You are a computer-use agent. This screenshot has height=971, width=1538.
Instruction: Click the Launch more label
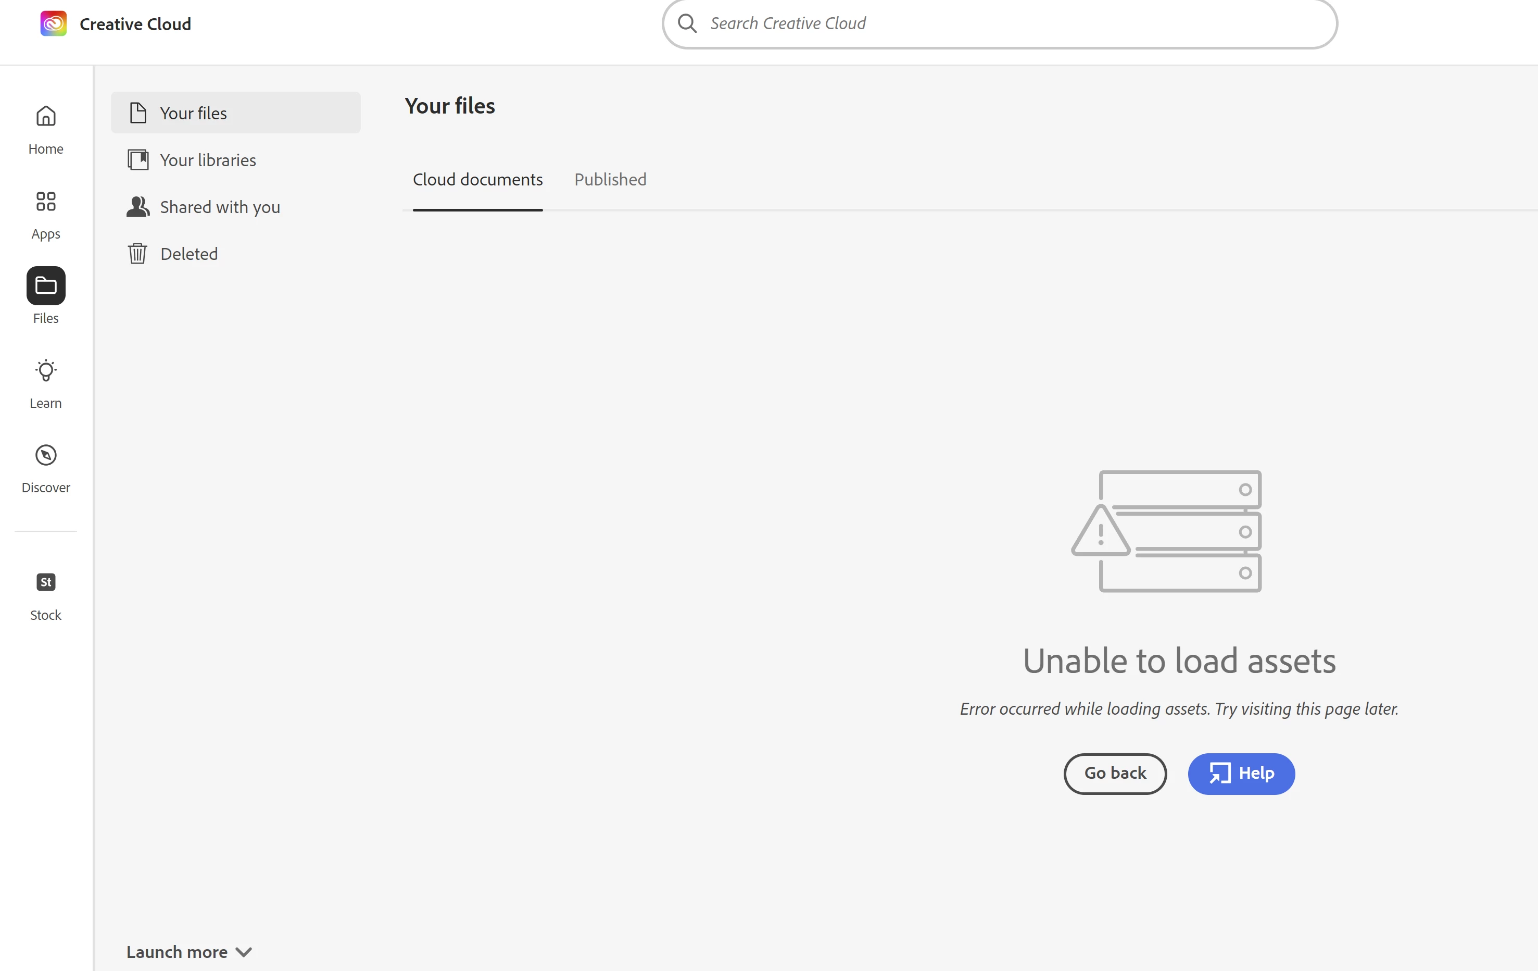point(177,952)
